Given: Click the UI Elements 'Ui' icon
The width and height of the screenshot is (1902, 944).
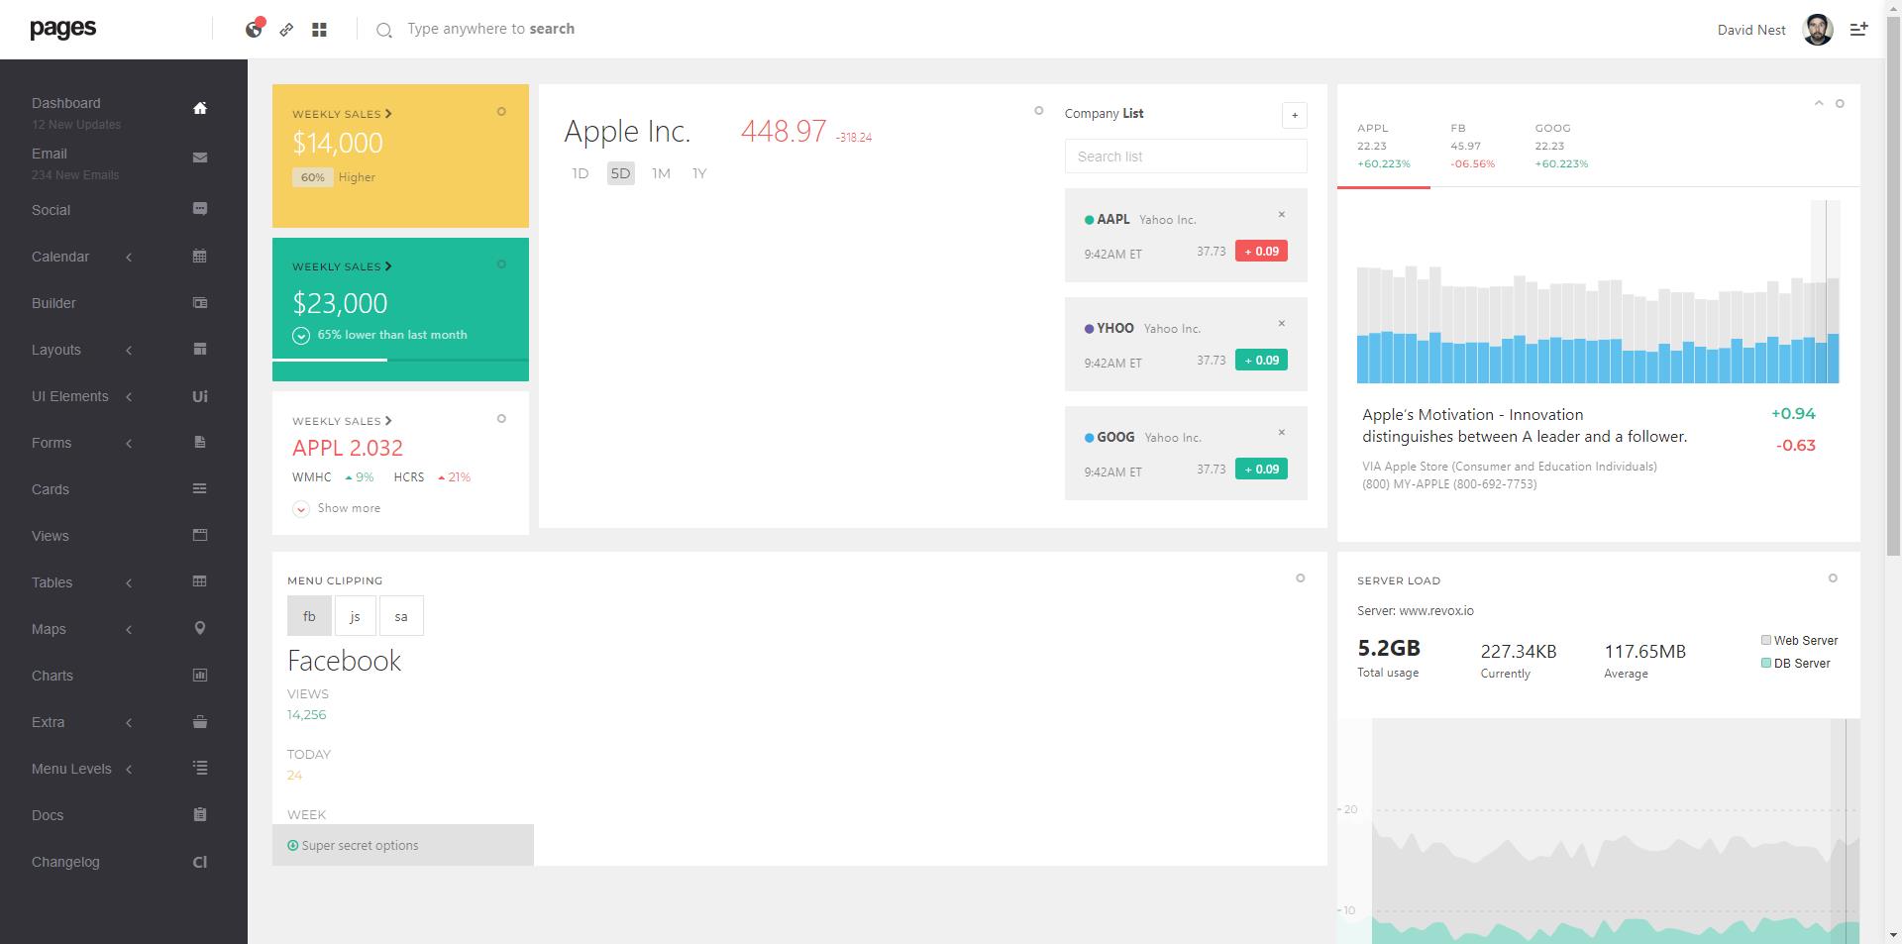Looking at the screenshot, I should (200, 396).
